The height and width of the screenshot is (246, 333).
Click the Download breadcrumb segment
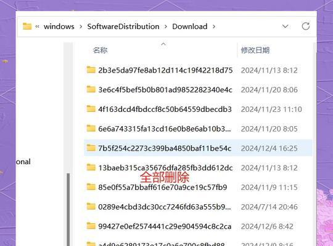[190, 26]
